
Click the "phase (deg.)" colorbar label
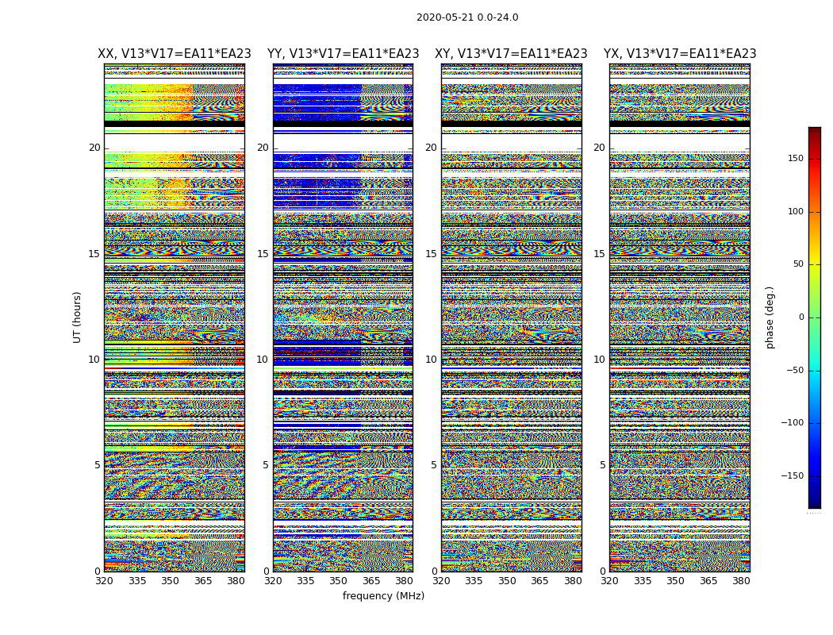[x=770, y=317]
